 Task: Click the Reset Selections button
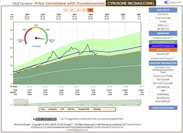(x=45, y=119)
